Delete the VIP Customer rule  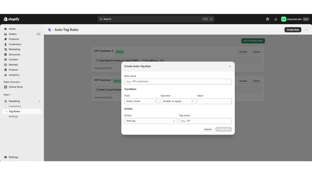(256, 81)
